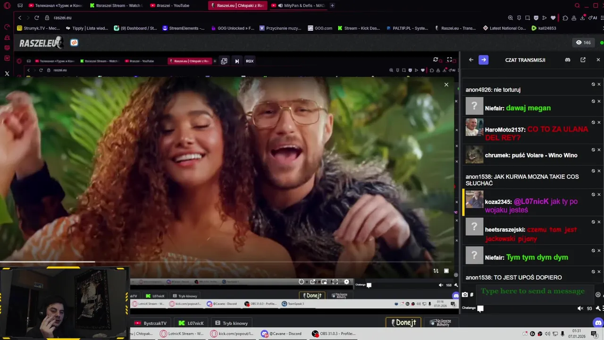Open the GOG.com bookmark
This screenshot has width=604, height=340.
(x=320, y=28)
